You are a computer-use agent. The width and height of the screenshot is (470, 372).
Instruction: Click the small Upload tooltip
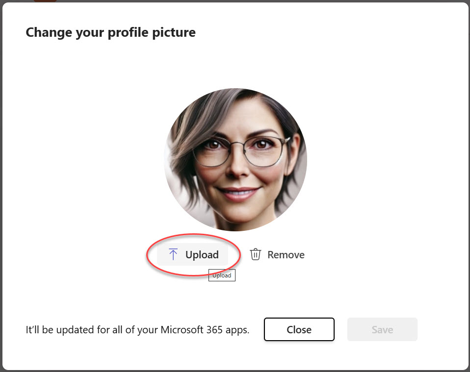(x=222, y=275)
